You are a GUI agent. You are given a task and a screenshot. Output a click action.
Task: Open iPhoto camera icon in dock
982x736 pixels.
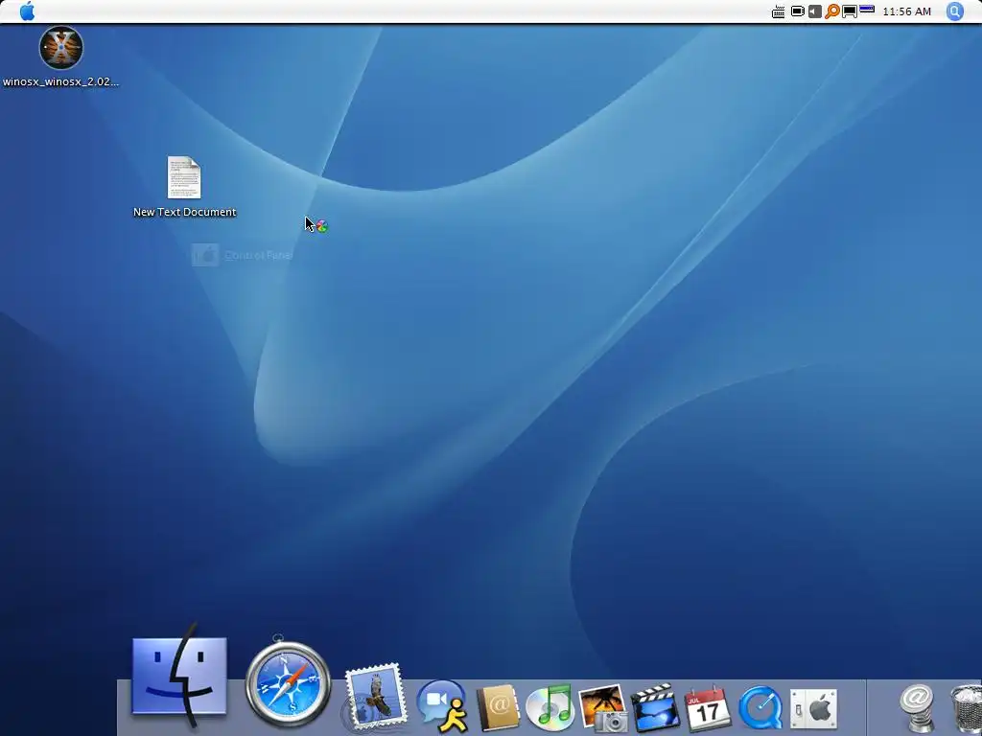coord(604,708)
